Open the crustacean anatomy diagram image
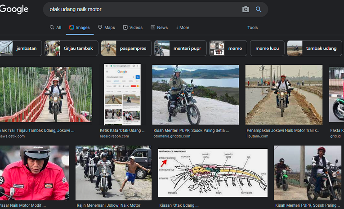344x209 pixels. pos(213,173)
